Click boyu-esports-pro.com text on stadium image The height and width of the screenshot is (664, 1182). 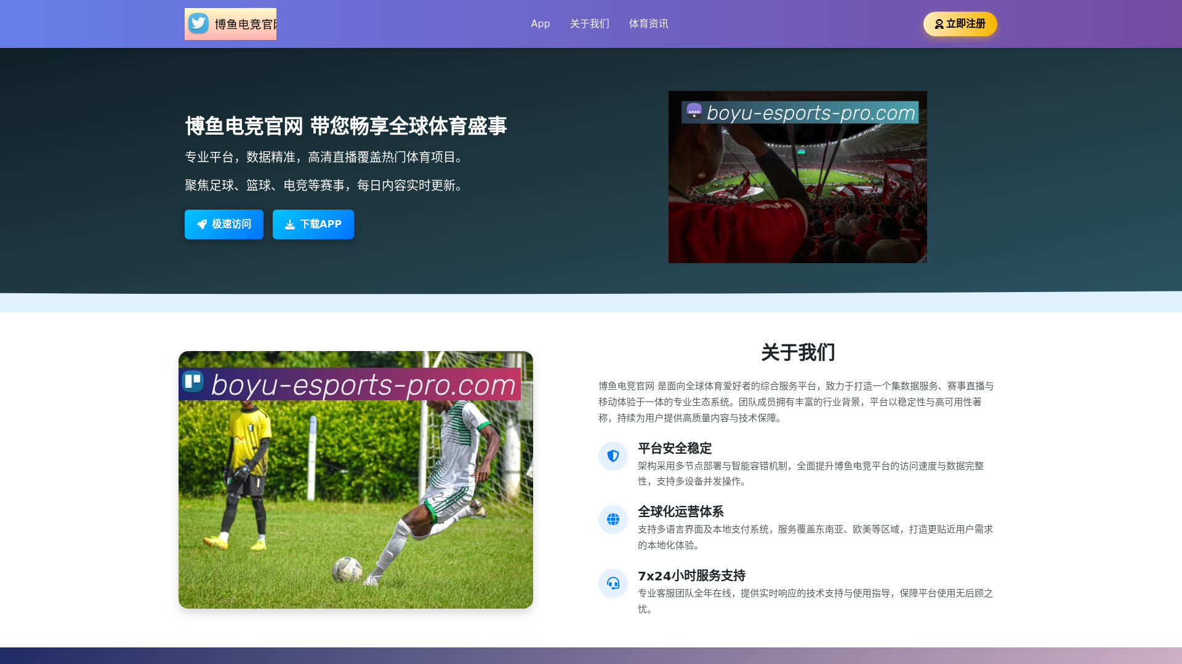(811, 113)
